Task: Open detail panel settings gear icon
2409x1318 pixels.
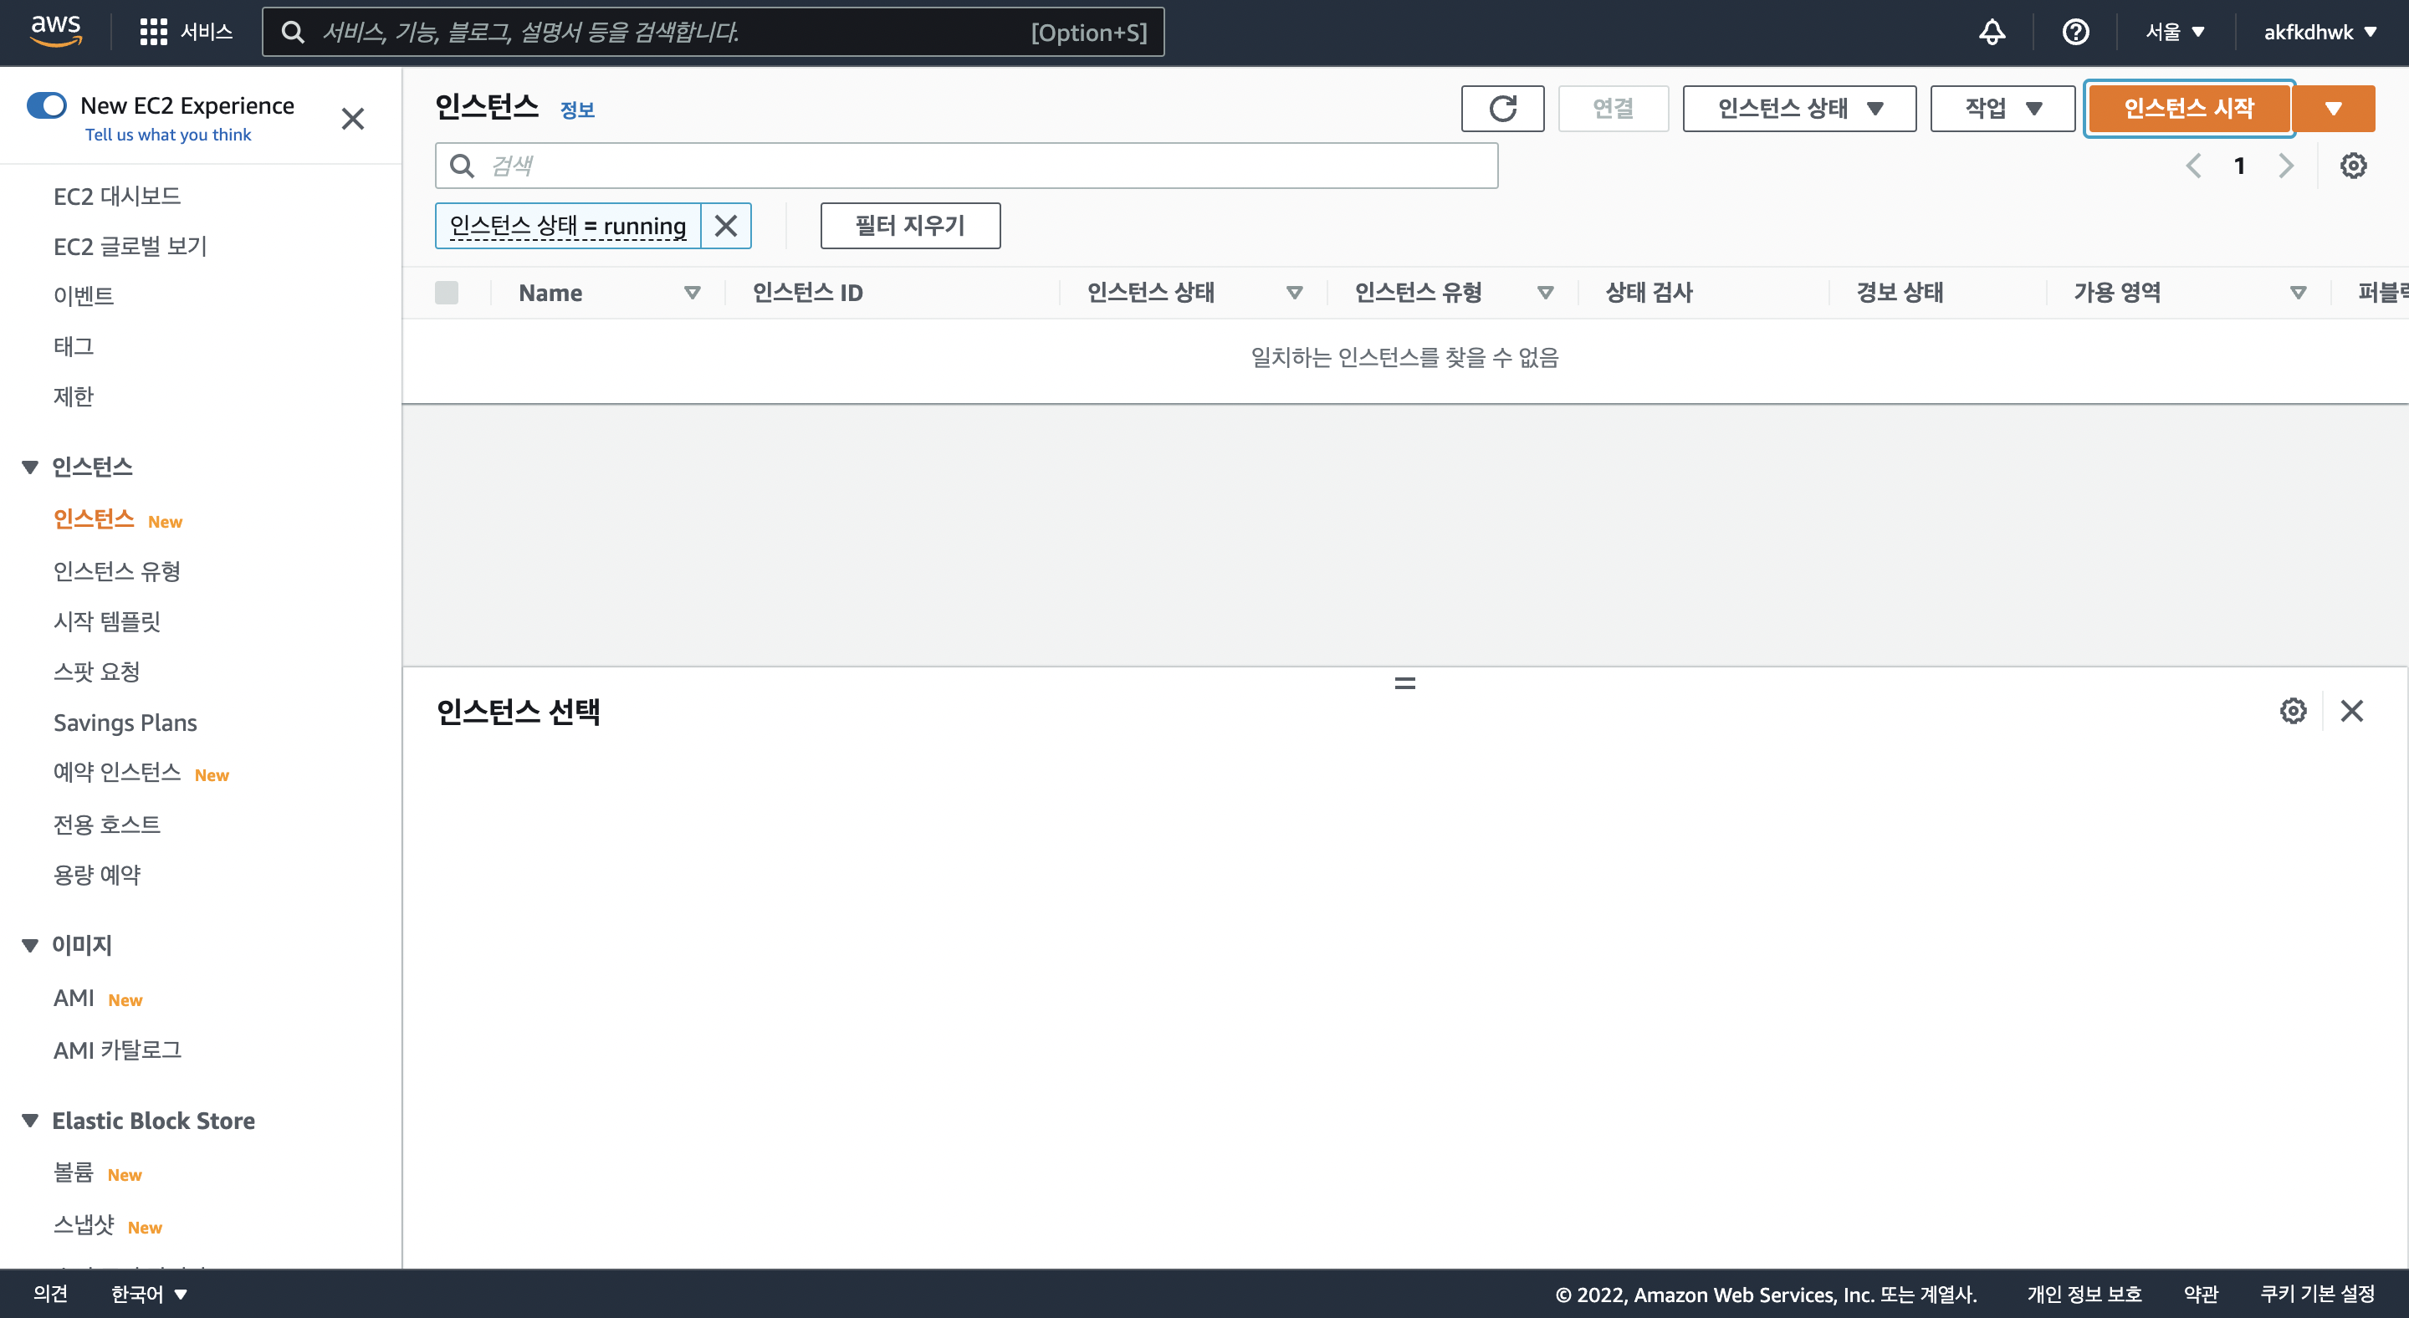Action: 2292,710
